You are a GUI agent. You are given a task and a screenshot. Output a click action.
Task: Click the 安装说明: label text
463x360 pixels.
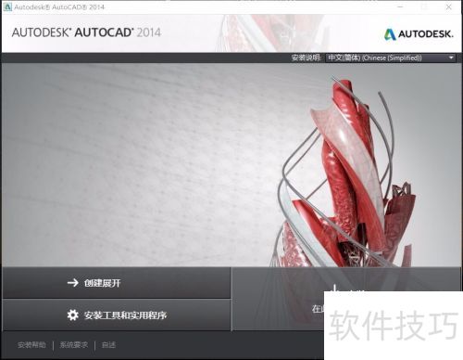(x=307, y=58)
